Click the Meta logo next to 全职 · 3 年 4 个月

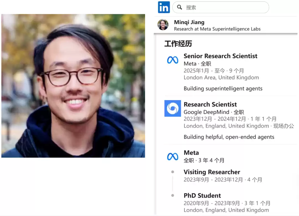point(172,157)
